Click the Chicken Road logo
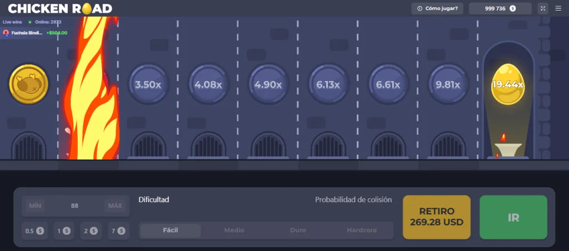 pyautogui.click(x=60, y=8)
